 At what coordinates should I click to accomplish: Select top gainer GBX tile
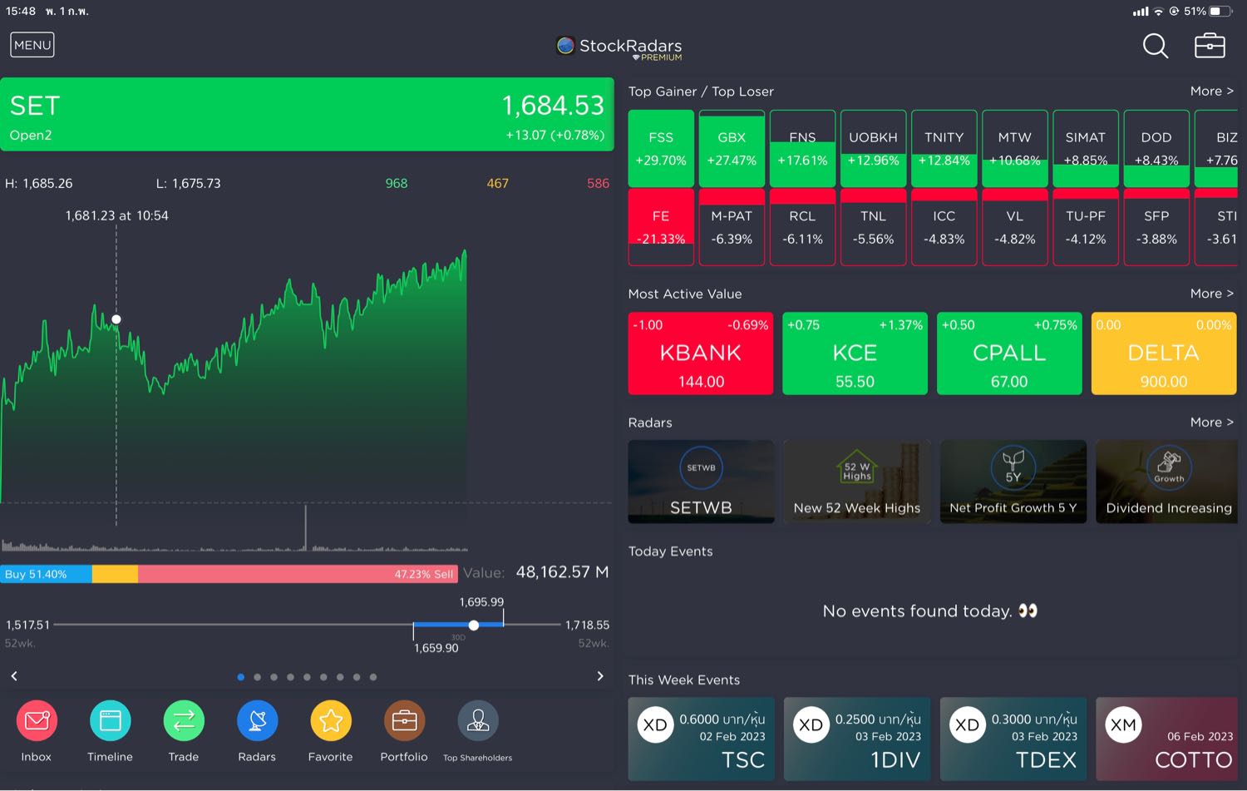click(732, 148)
